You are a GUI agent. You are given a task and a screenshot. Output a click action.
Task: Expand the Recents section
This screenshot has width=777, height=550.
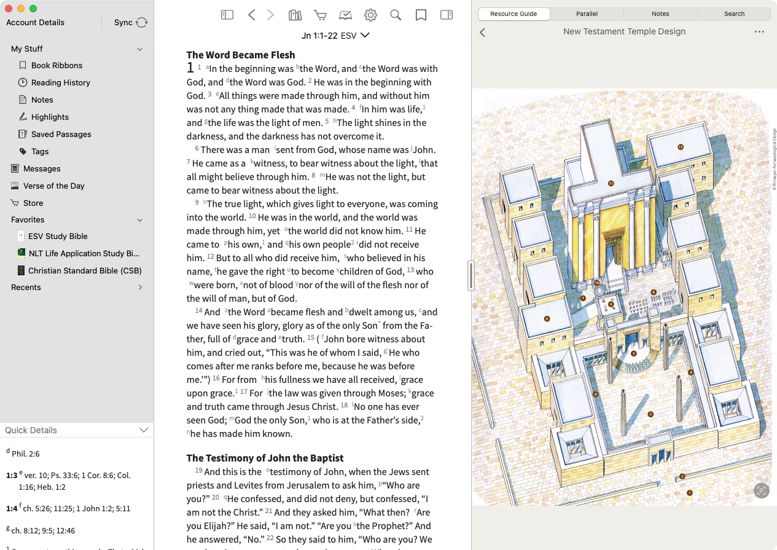pyautogui.click(x=140, y=287)
